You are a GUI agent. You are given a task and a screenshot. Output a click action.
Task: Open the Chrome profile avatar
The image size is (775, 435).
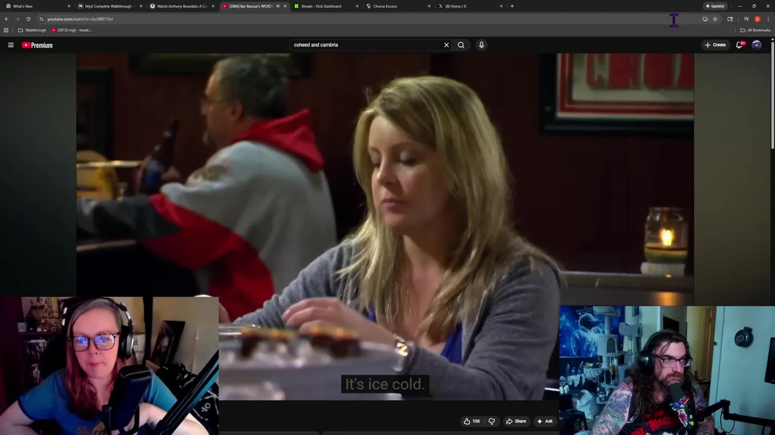(757, 19)
